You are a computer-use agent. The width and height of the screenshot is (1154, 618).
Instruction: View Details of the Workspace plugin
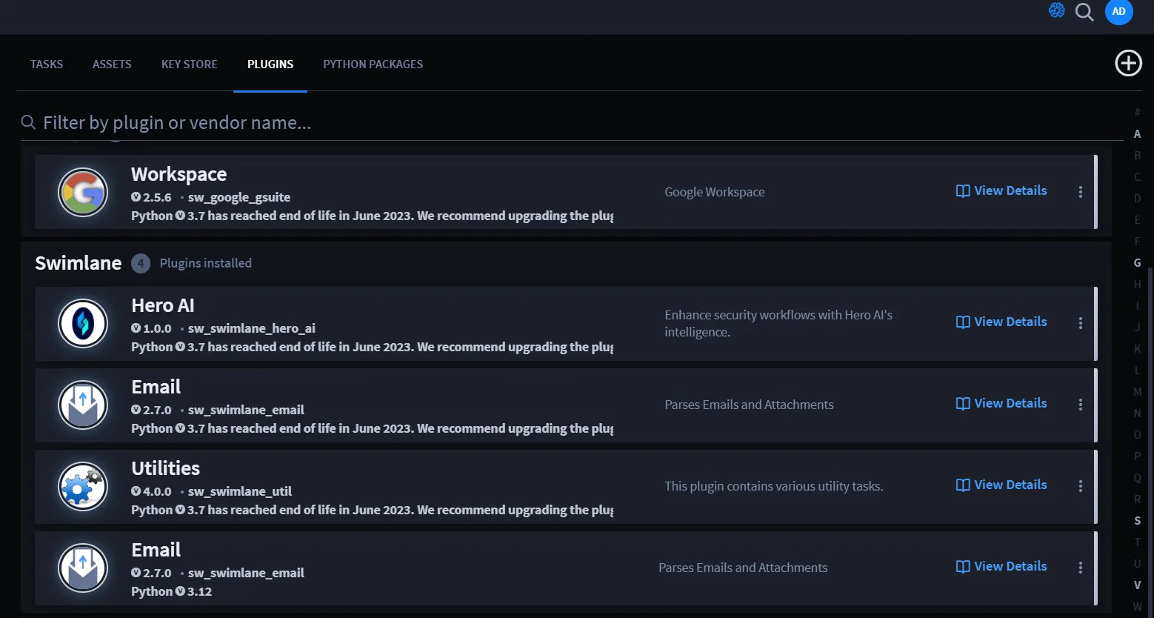click(1001, 190)
